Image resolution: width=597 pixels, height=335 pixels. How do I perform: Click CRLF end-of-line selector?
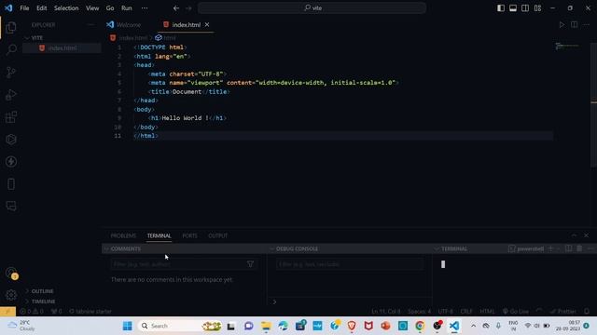466,311
